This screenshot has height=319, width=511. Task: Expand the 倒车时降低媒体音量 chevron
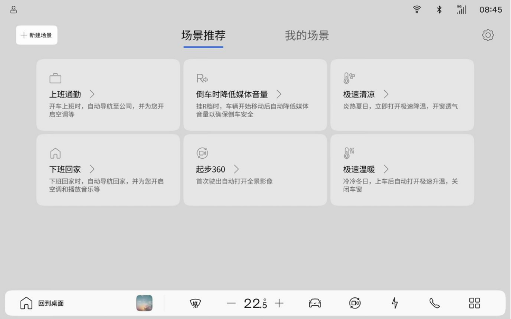click(x=279, y=94)
